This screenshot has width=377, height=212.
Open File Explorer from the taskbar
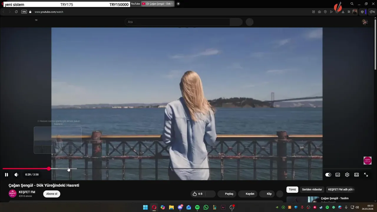click(x=171, y=207)
